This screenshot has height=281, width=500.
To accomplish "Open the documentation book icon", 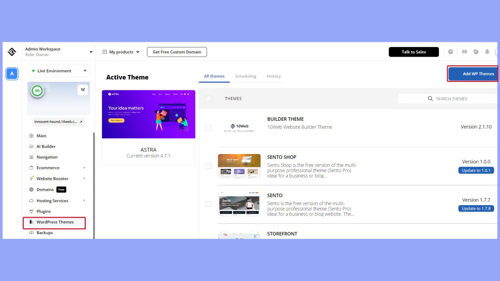I will pos(464,52).
